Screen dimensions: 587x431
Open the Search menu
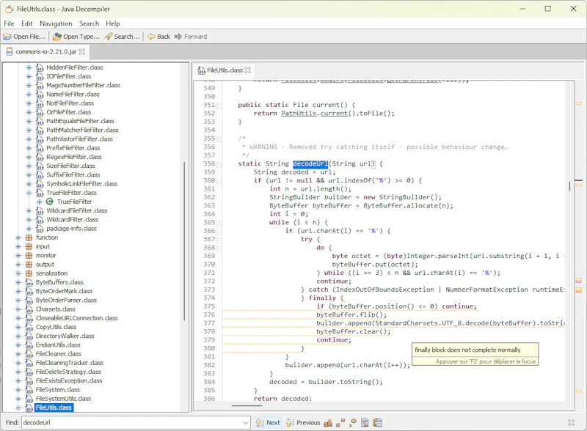point(89,23)
